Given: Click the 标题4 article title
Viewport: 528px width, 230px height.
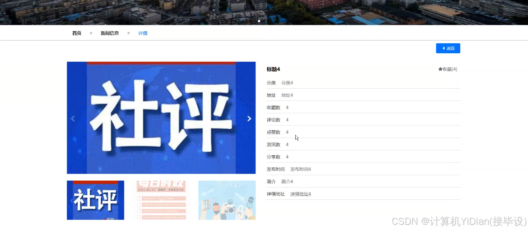Looking at the screenshot, I should [x=273, y=69].
